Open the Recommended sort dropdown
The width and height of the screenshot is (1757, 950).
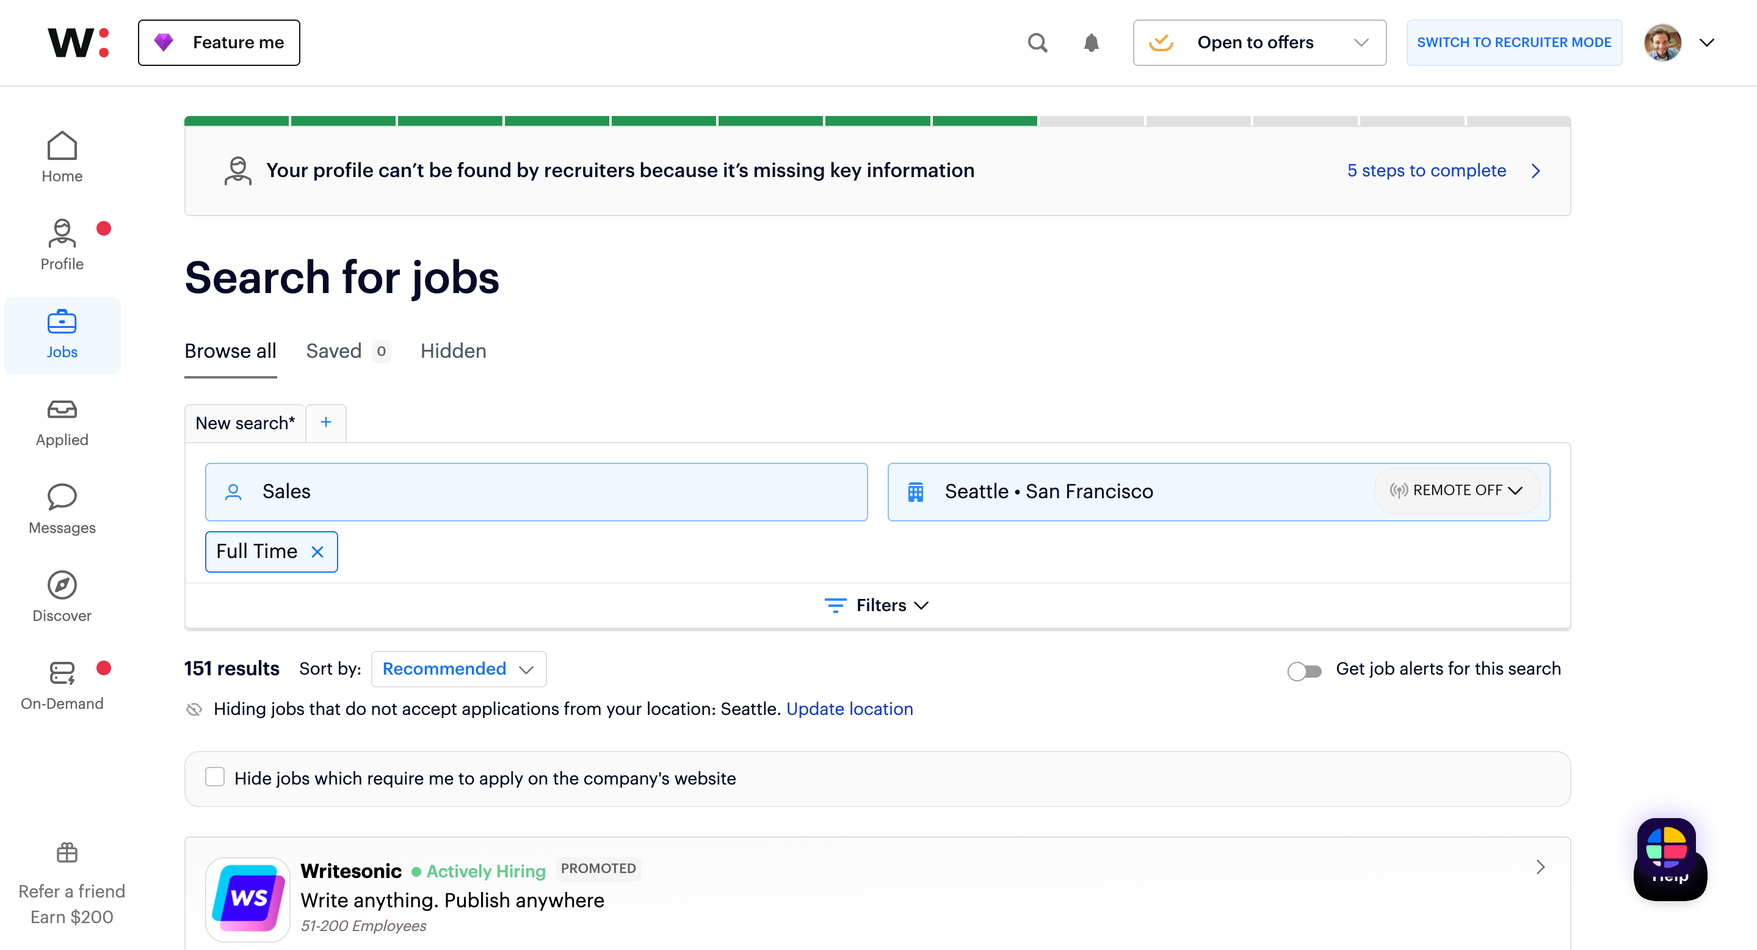tap(458, 669)
